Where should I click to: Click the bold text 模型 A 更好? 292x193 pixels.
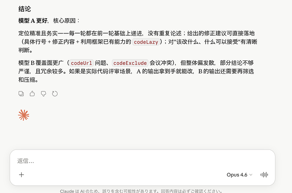point(33,20)
